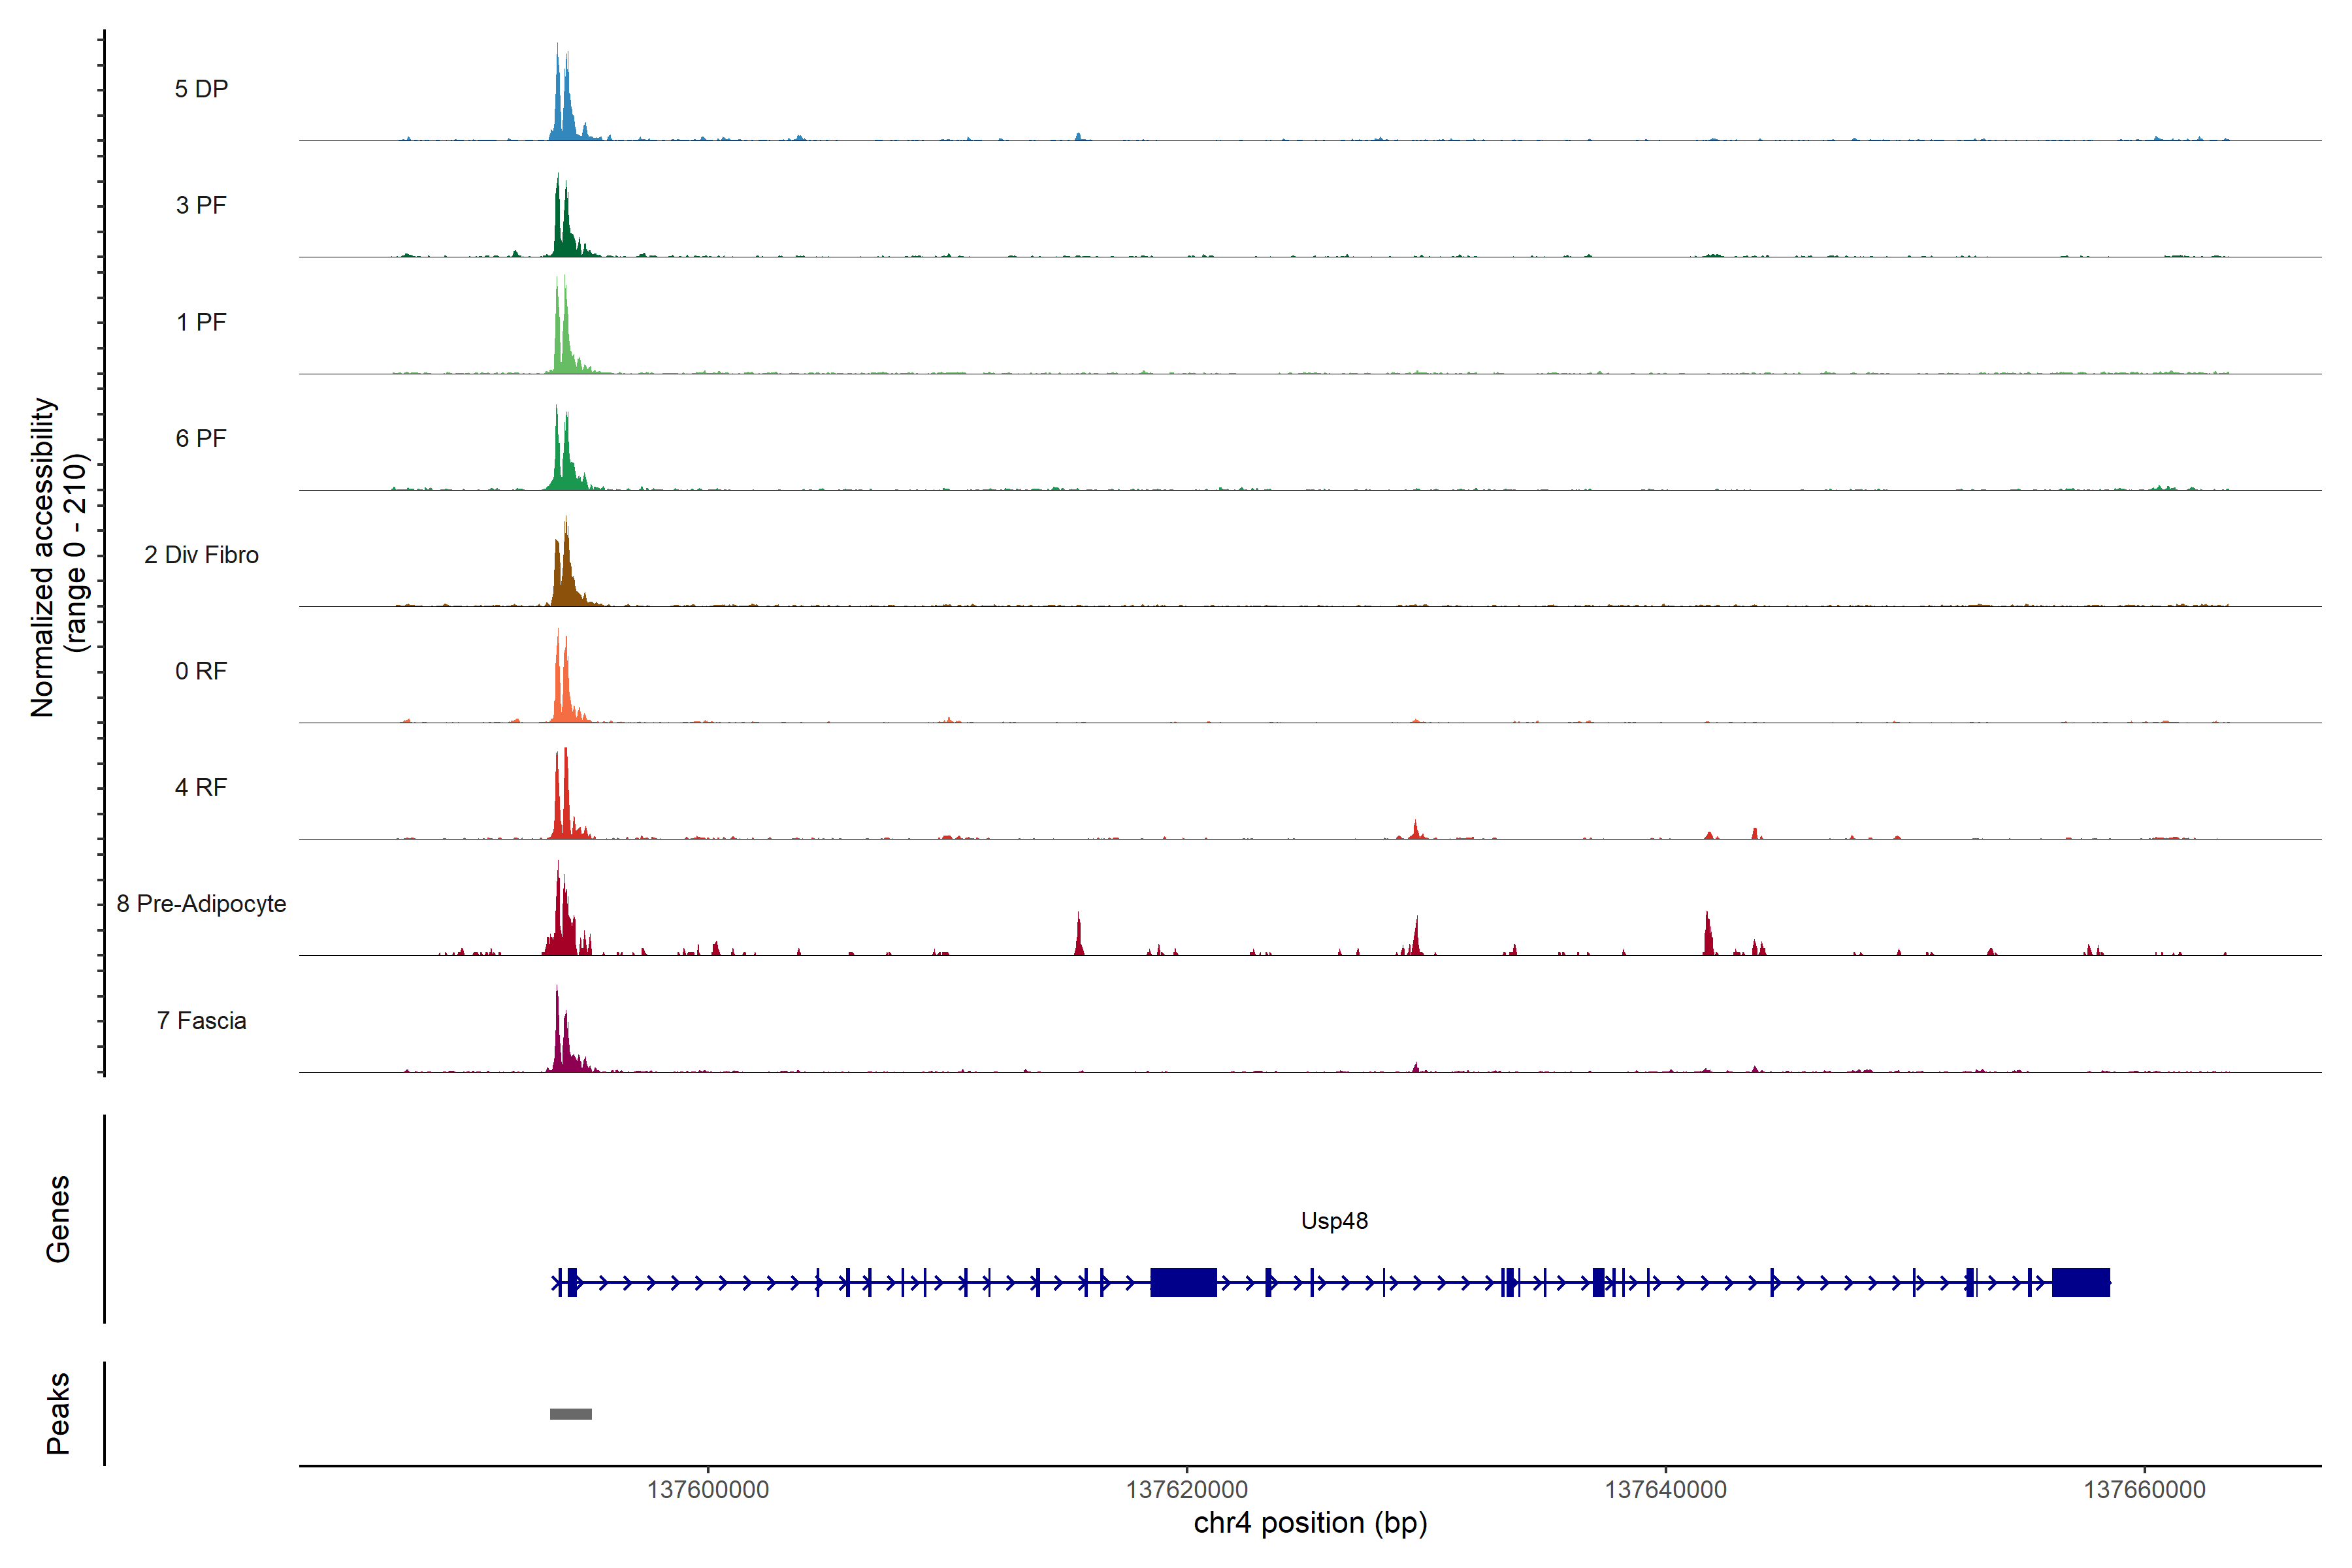Click the large Usp48 exon block near 137620000
The height and width of the screenshot is (1568, 2352).
(x=1183, y=1282)
